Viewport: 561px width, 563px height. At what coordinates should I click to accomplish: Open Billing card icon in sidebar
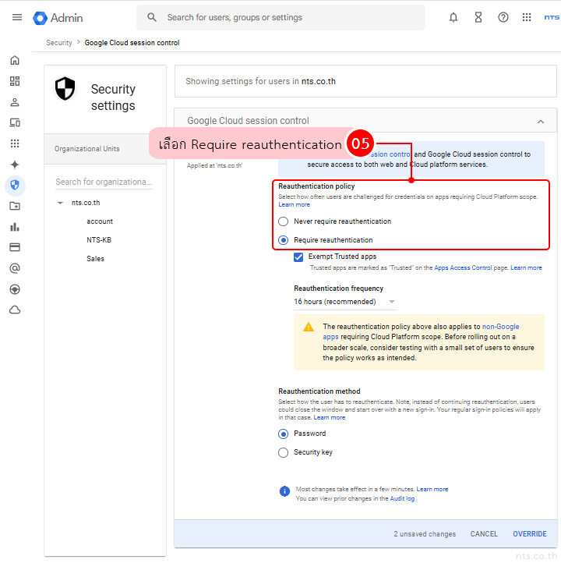click(x=15, y=247)
